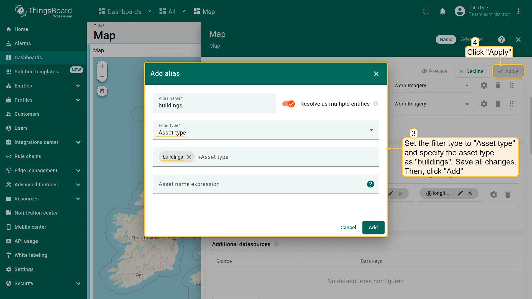Toggle fullscreen mode icon
This screenshot has height=299, width=532.
pyautogui.click(x=426, y=11)
